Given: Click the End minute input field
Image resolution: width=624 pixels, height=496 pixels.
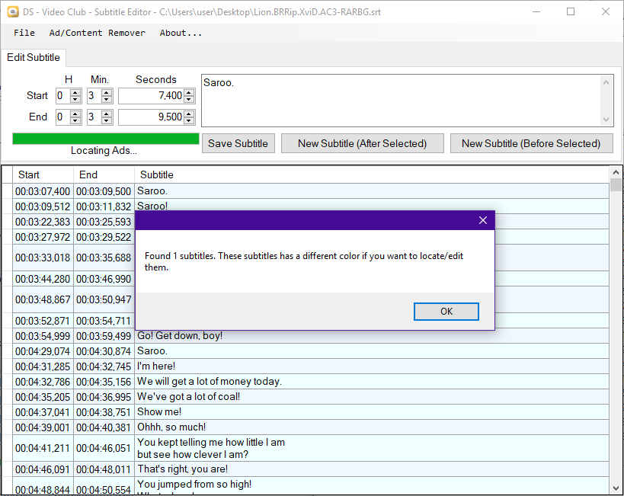Looking at the screenshot, I should (94, 117).
